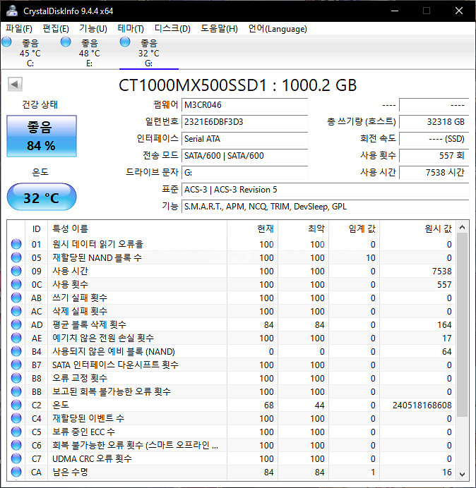476x488 pixels.
Task: Click the CrystalDiskInfo title bar app icon
Action: (x=12, y=11)
